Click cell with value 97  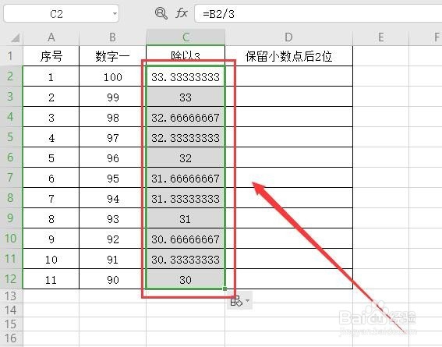click(112, 137)
